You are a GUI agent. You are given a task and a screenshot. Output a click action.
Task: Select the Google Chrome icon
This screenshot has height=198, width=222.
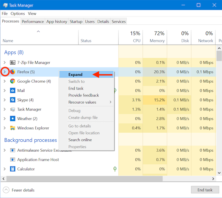[x=13, y=81]
